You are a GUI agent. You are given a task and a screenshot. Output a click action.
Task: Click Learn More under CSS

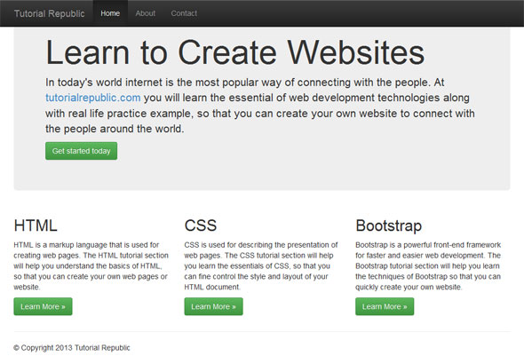213,306
